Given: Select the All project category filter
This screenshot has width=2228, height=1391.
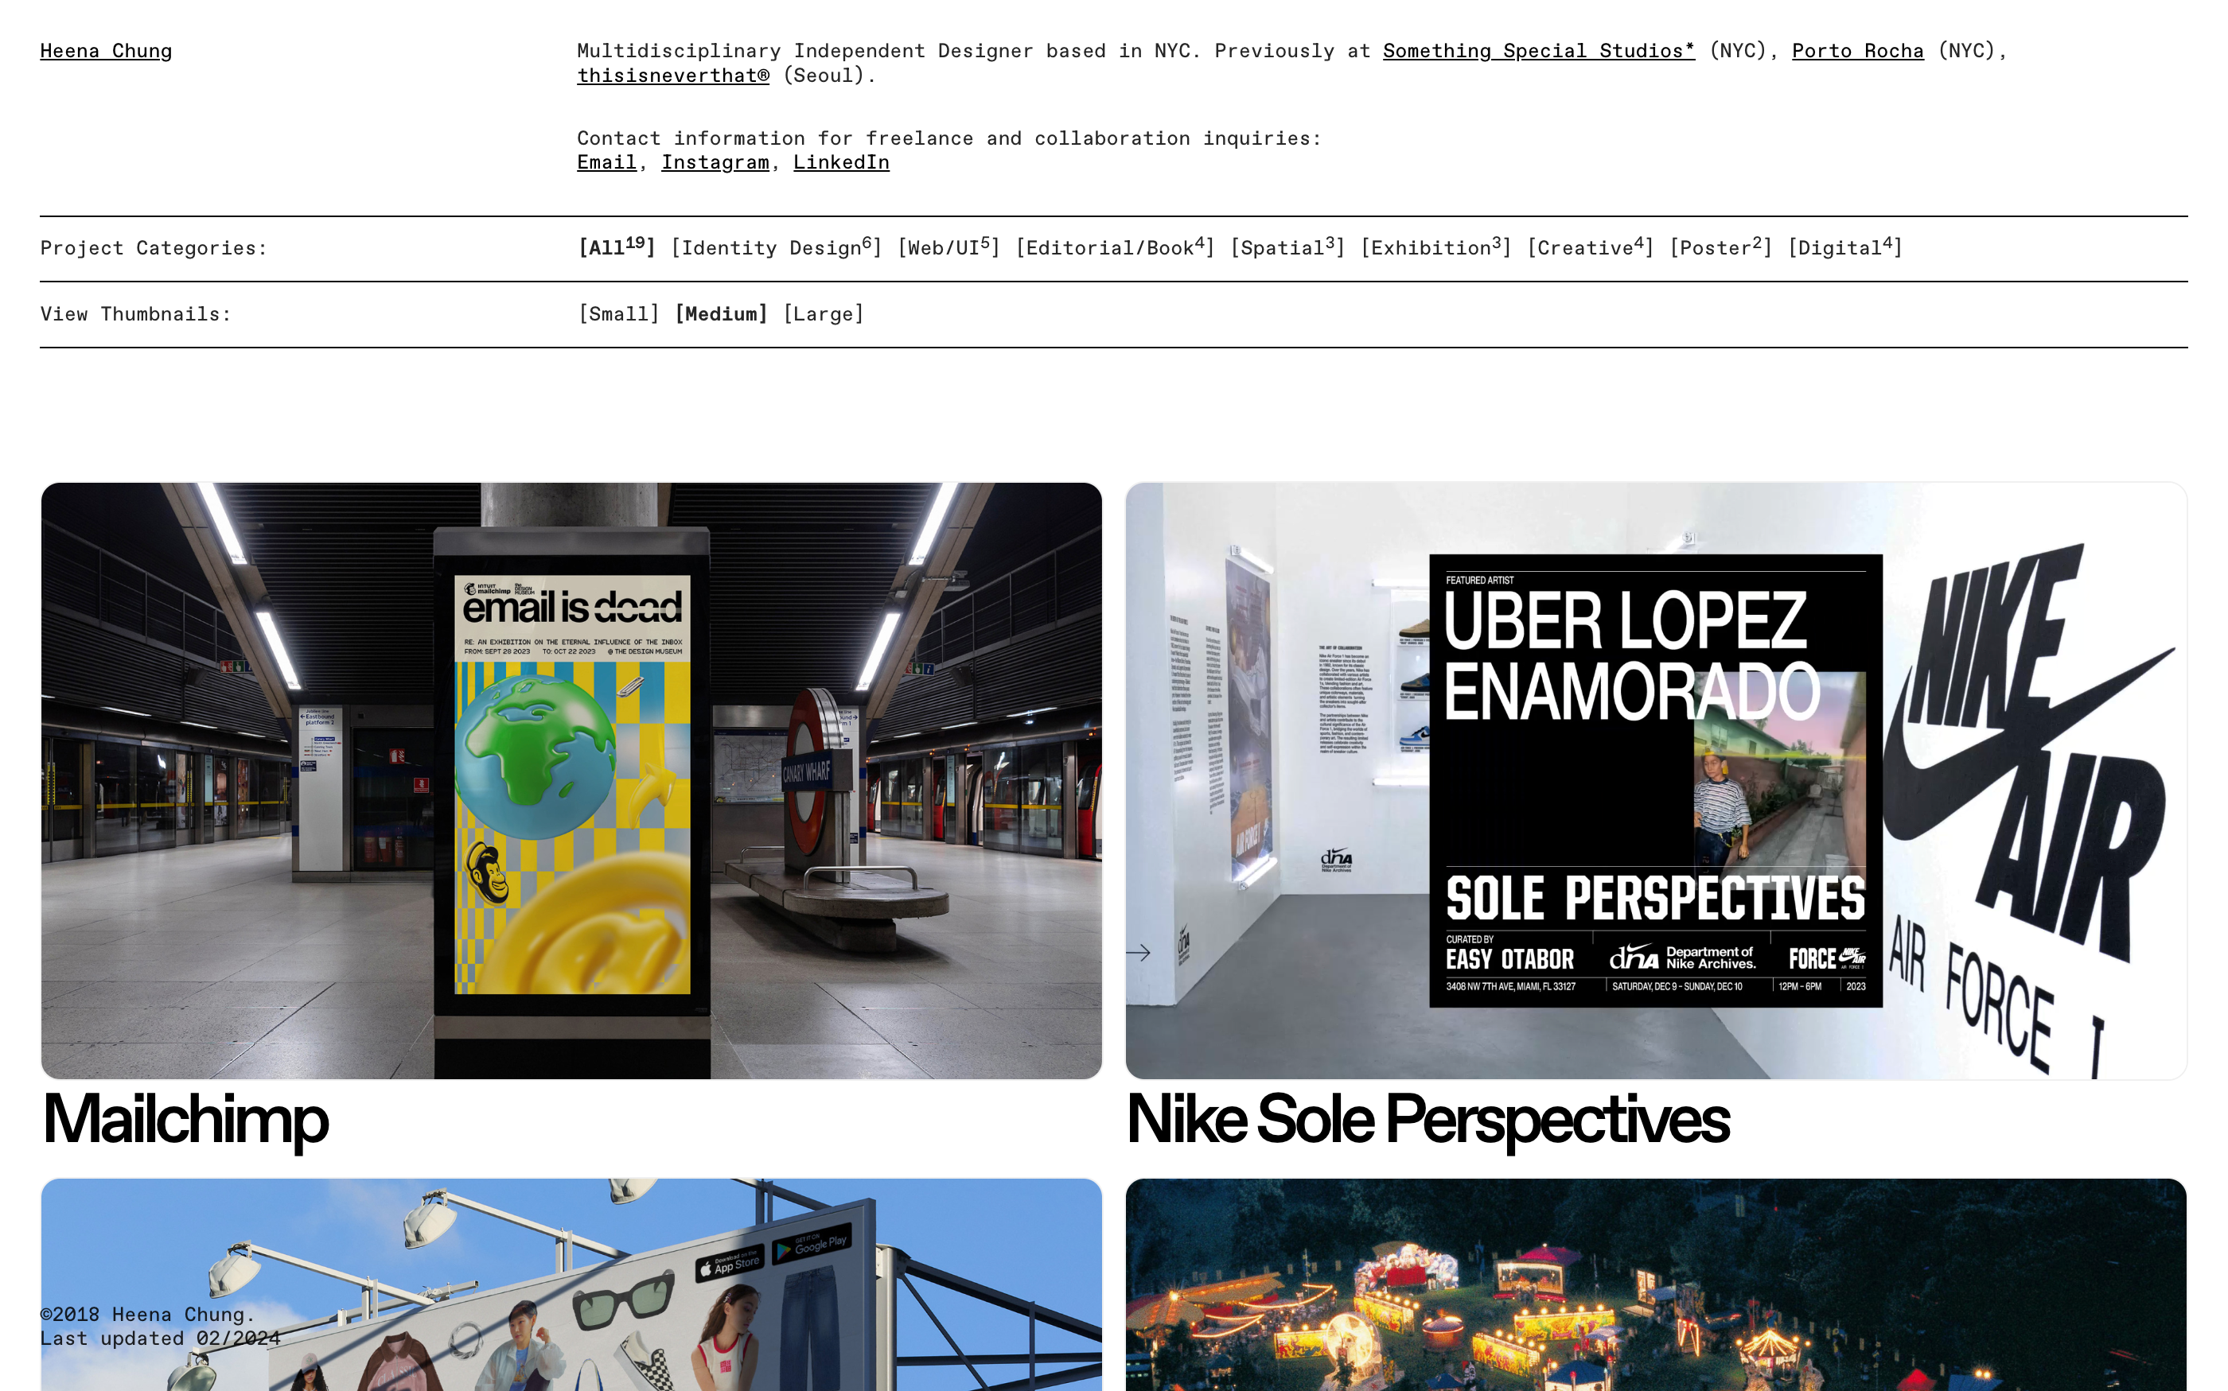Looking at the screenshot, I should pyautogui.click(x=617, y=247).
